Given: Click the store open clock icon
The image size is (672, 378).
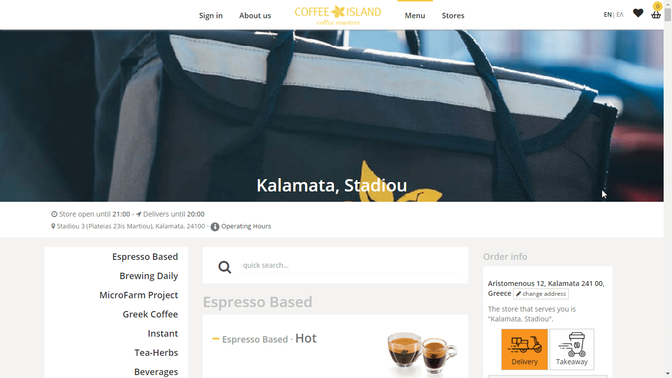Looking at the screenshot, I should [x=54, y=214].
